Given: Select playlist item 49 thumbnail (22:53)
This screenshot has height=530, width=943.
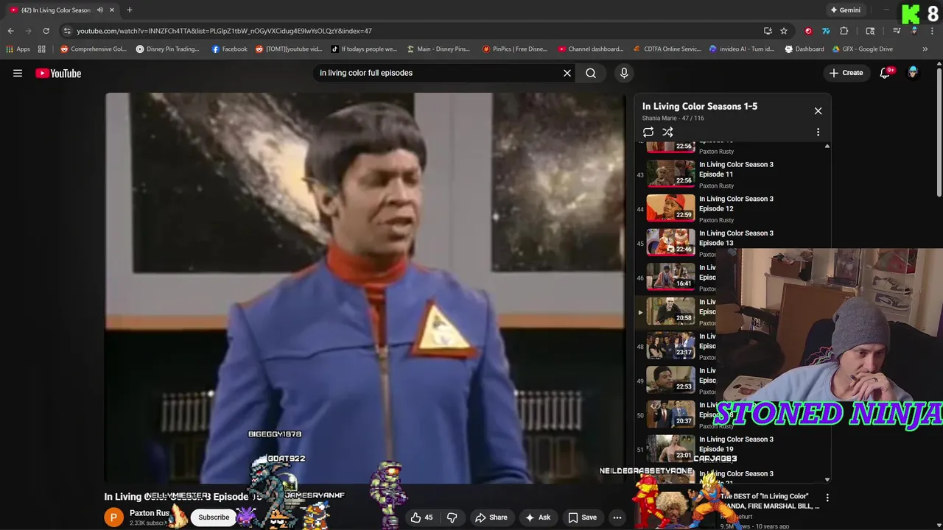Looking at the screenshot, I should click(670, 380).
